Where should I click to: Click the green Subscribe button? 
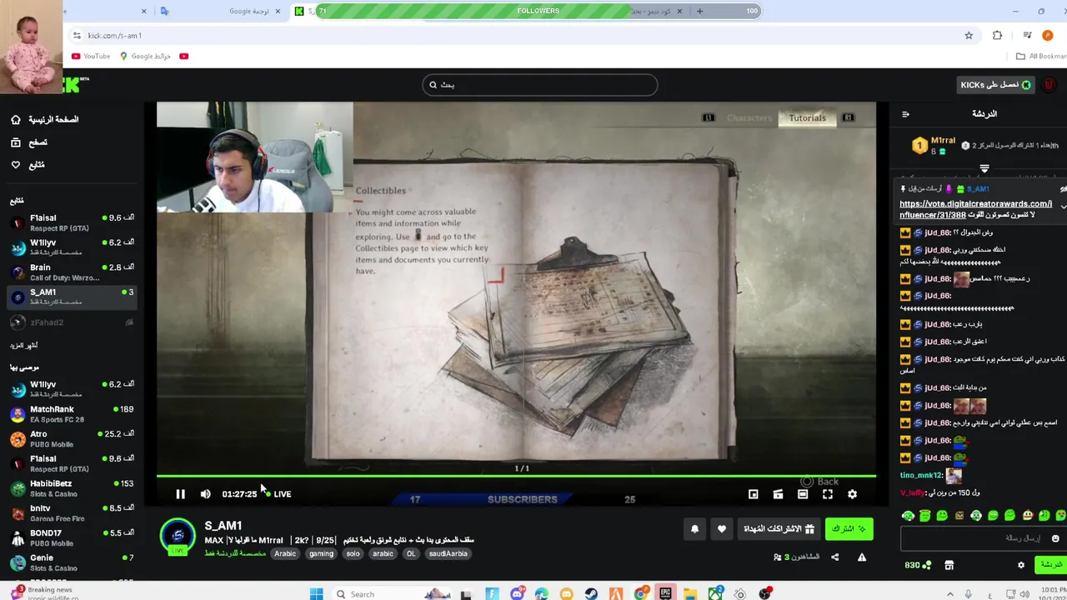click(x=849, y=528)
